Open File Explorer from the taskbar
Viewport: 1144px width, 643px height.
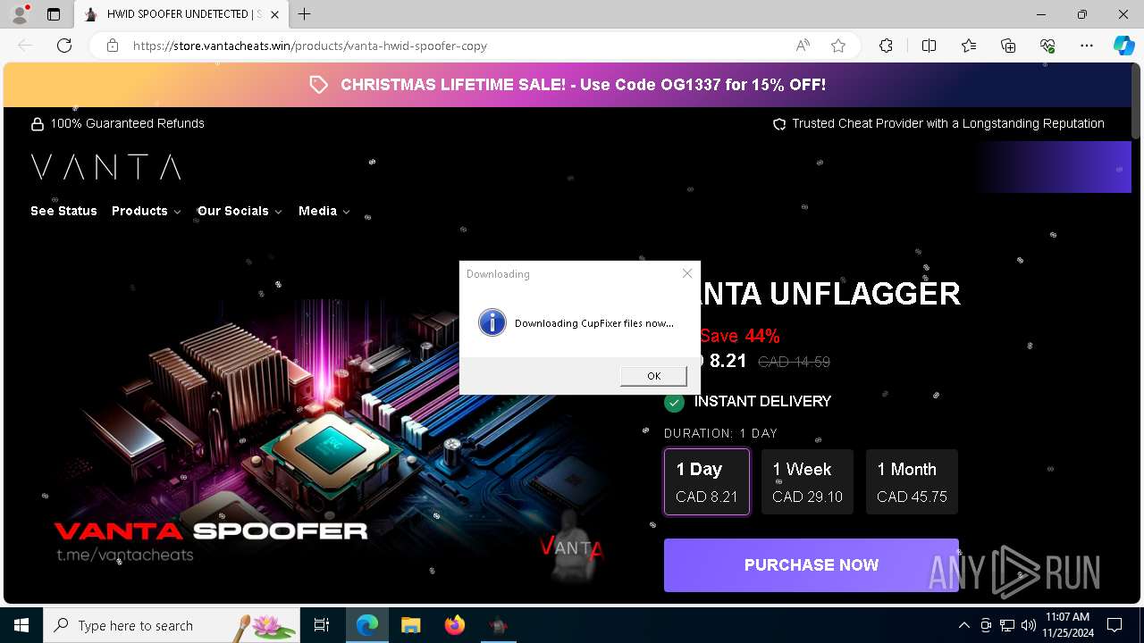[410, 625]
